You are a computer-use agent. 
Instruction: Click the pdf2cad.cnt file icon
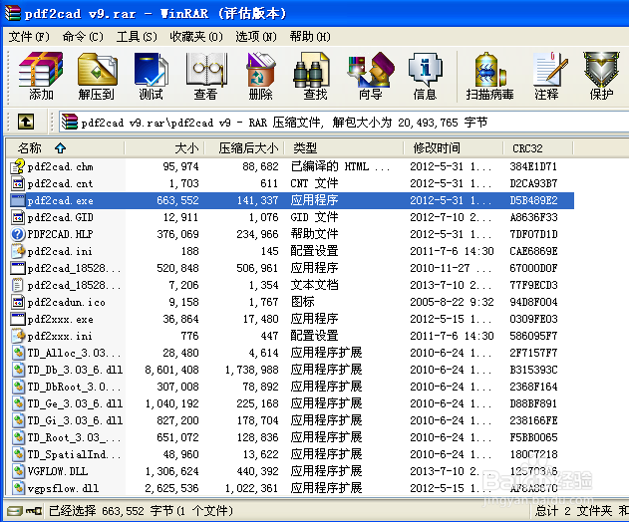pyautogui.click(x=18, y=183)
